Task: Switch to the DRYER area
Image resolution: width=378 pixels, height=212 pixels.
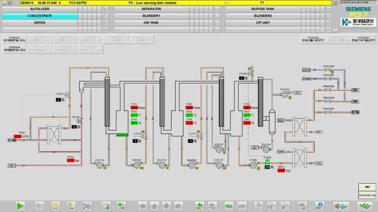Action: point(40,23)
